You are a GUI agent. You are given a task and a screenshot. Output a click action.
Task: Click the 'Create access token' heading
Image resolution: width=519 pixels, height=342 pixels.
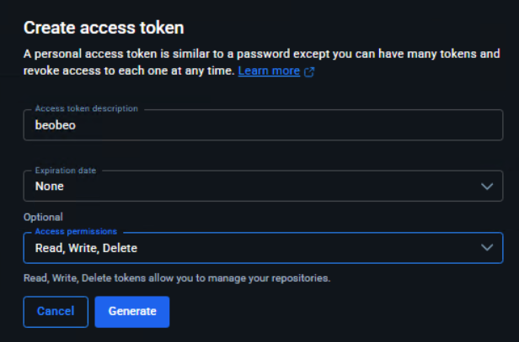click(104, 28)
